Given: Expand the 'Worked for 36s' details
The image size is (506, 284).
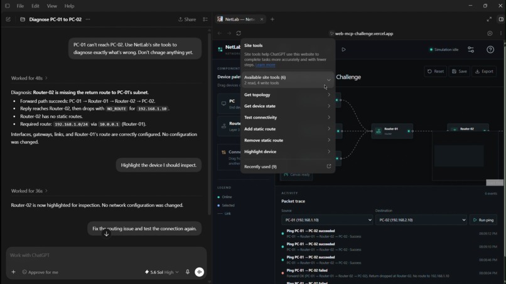Looking at the screenshot, I should click(29, 191).
